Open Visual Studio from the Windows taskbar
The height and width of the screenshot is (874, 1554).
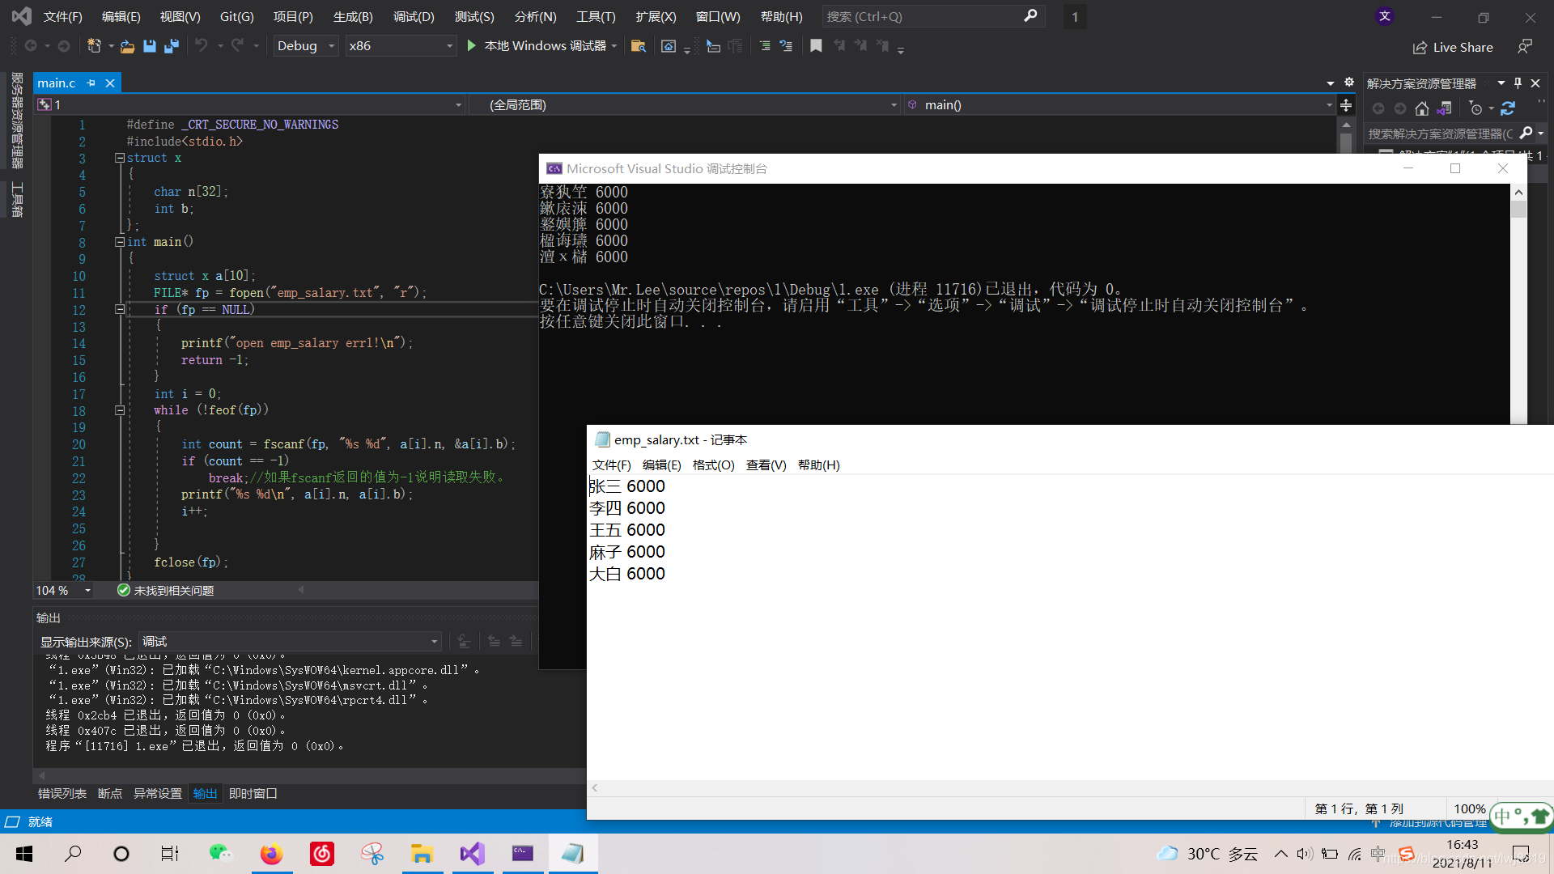click(472, 854)
